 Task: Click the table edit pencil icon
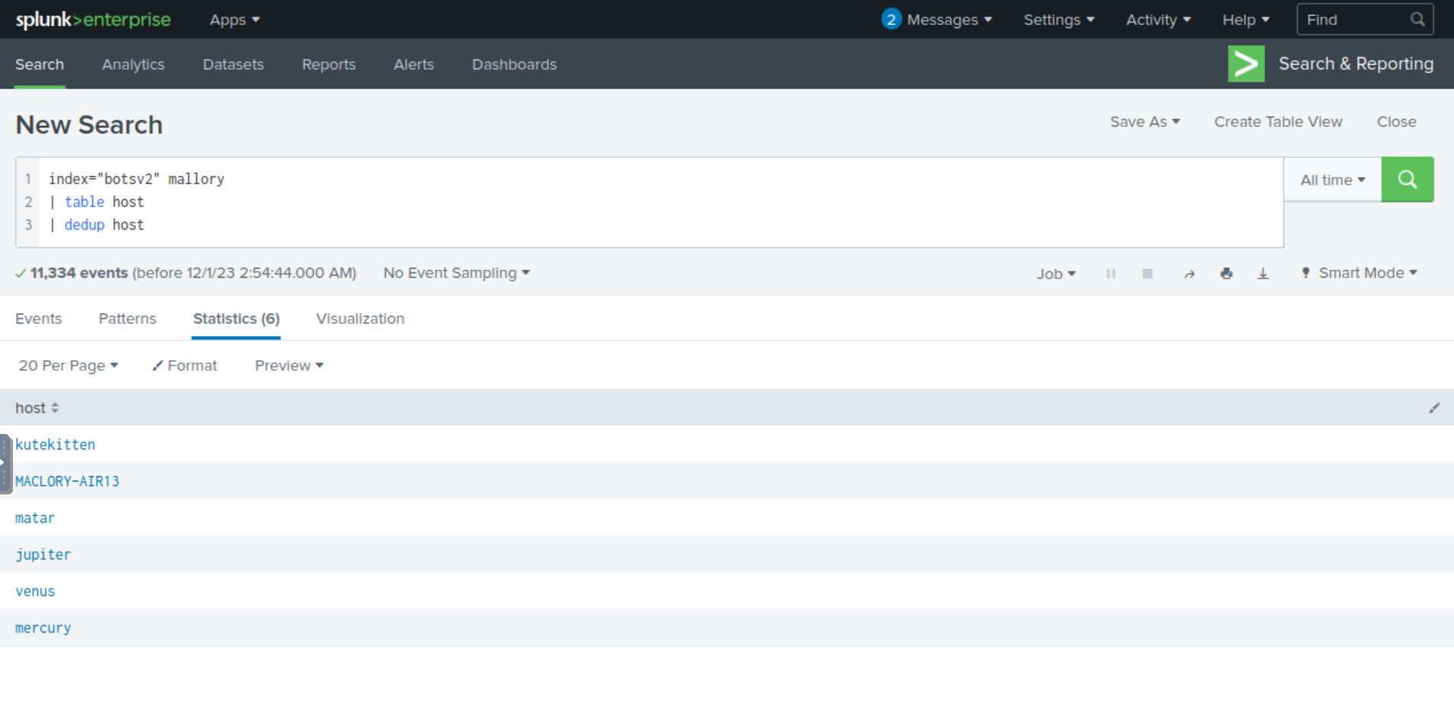[1434, 408]
